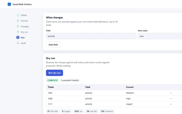Click the Field input containing priority

point(91,36)
